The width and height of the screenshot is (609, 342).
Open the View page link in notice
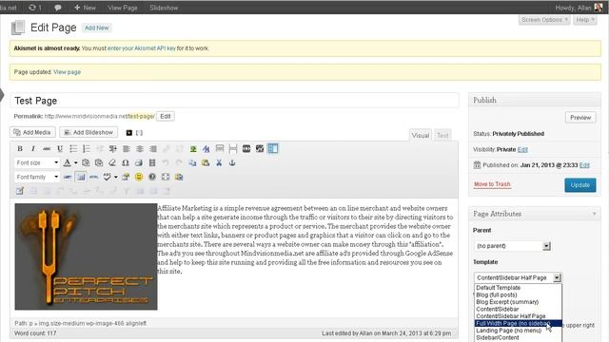point(68,72)
